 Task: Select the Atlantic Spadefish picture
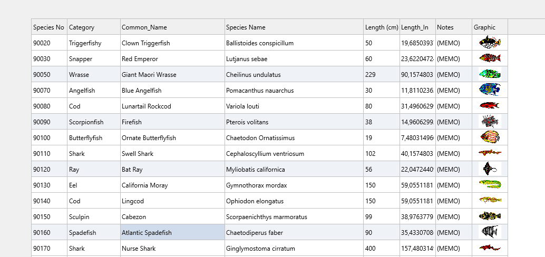pyautogui.click(x=490, y=232)
